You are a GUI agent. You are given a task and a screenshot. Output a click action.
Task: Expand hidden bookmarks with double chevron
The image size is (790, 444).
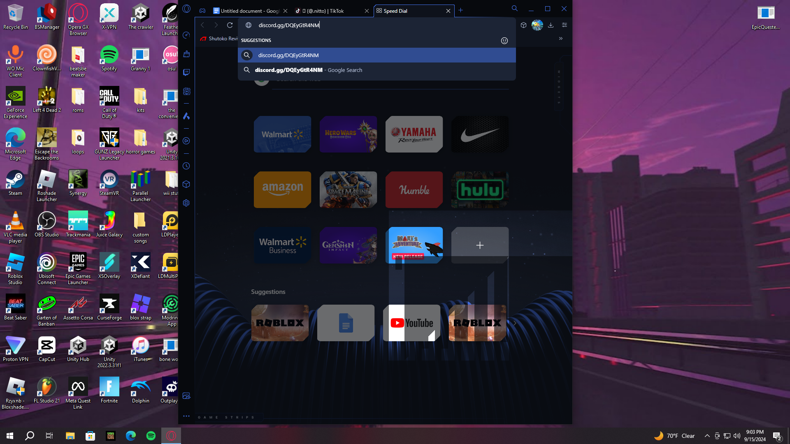point(560,39)
